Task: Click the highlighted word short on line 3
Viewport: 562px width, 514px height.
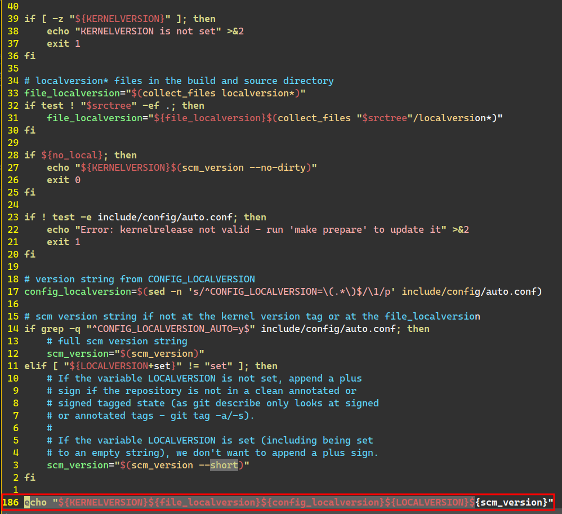Action: click(x=224, y=465)
